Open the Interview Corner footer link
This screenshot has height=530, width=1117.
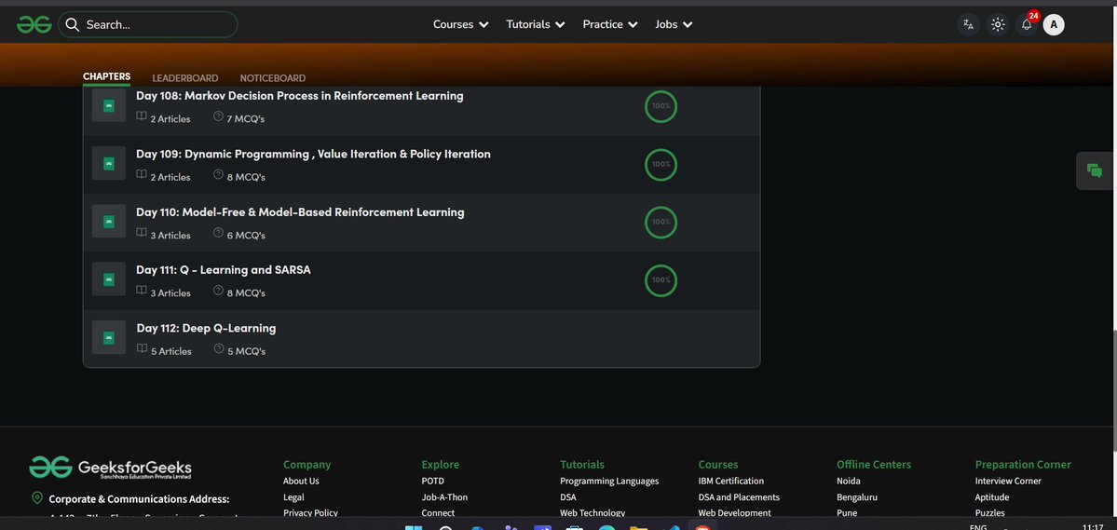point(1008,481)
